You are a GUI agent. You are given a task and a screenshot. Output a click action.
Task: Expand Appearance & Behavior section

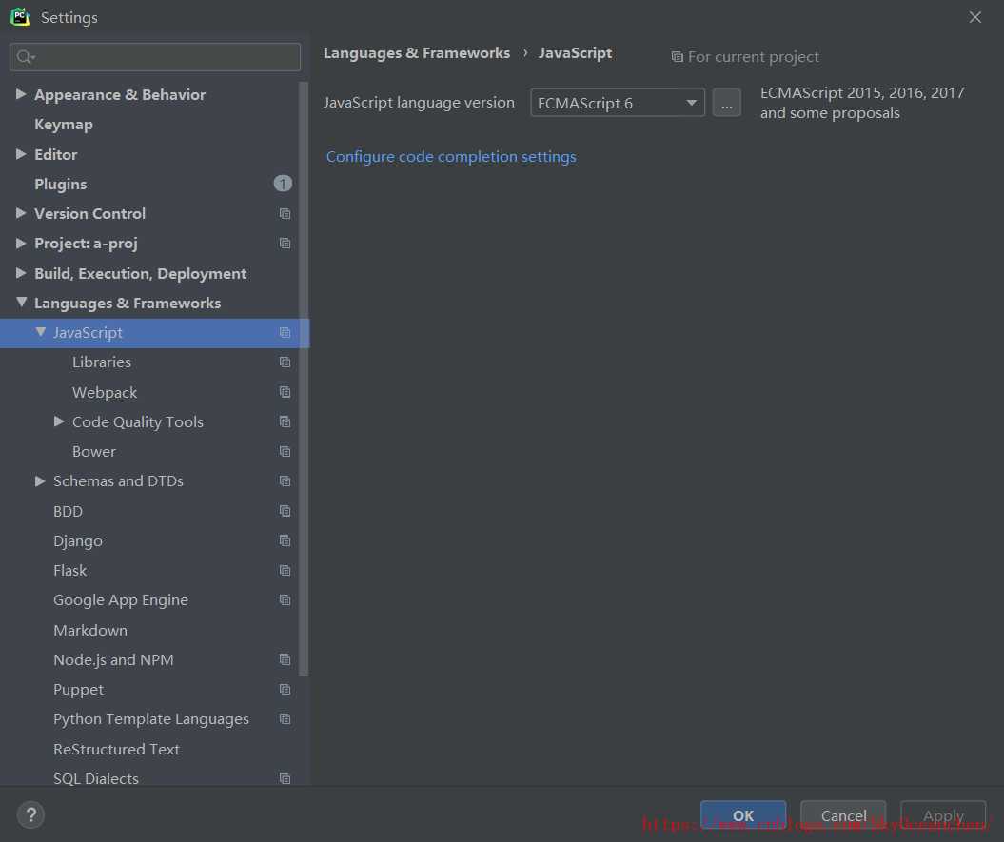coord(21,94)
